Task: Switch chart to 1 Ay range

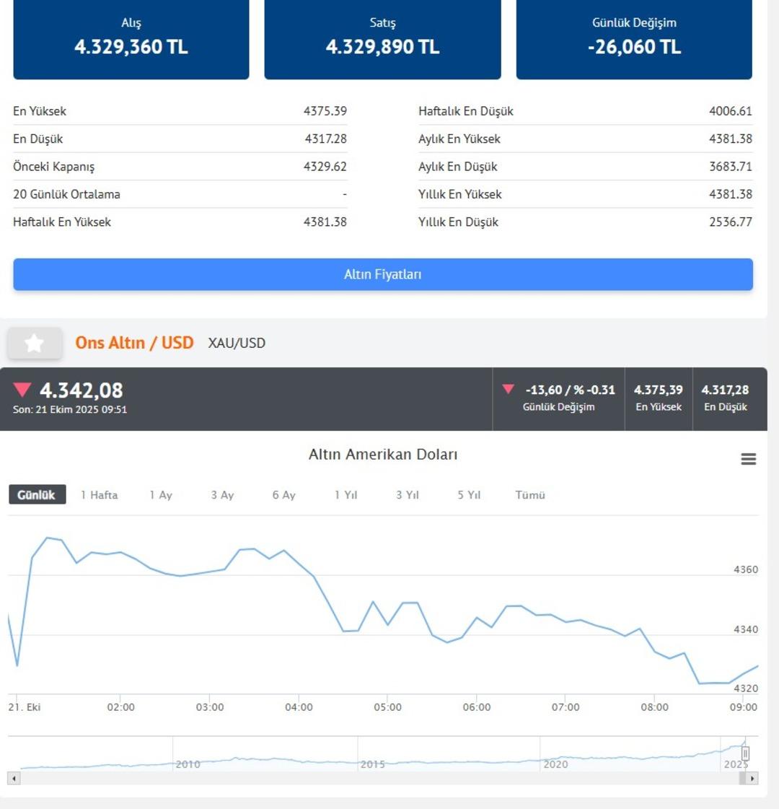Action: (x=161, y=495)
